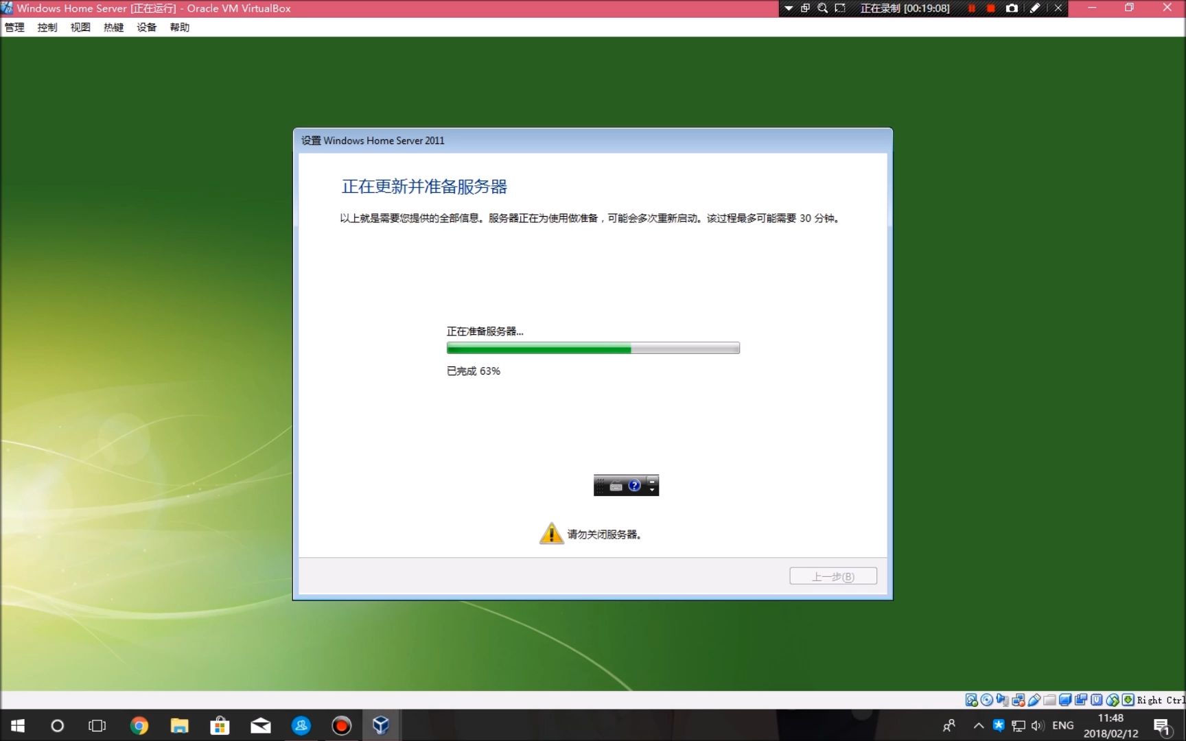Screen dimensions: 1186x741
Task: Open File Explorer from the taskbar
Action: (180, 725)
